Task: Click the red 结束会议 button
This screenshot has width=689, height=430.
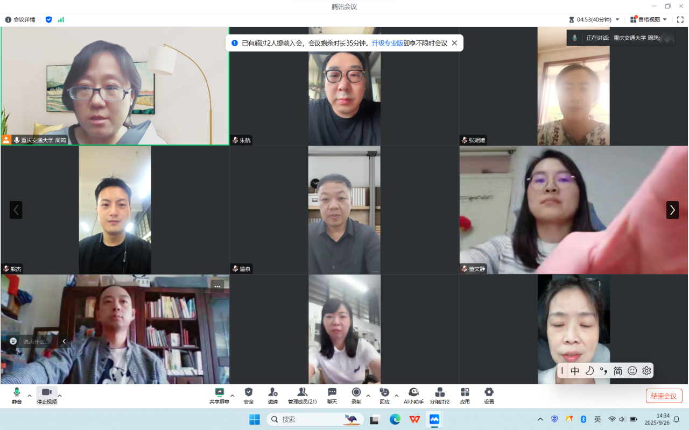Action: tap(664, 396)
